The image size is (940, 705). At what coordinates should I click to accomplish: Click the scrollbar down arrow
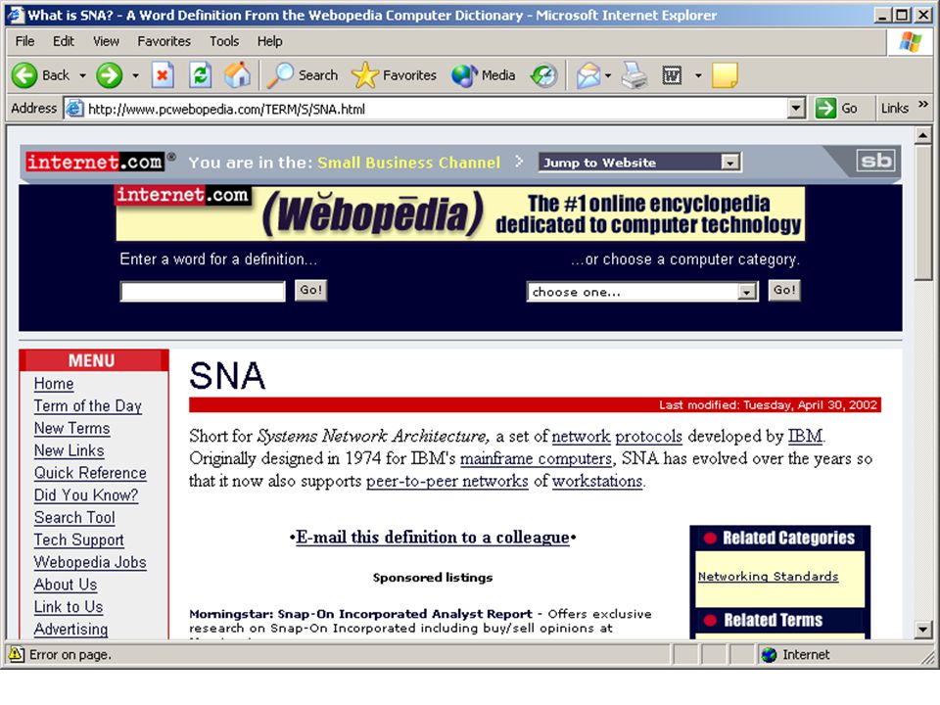click(x=922, y=630)
